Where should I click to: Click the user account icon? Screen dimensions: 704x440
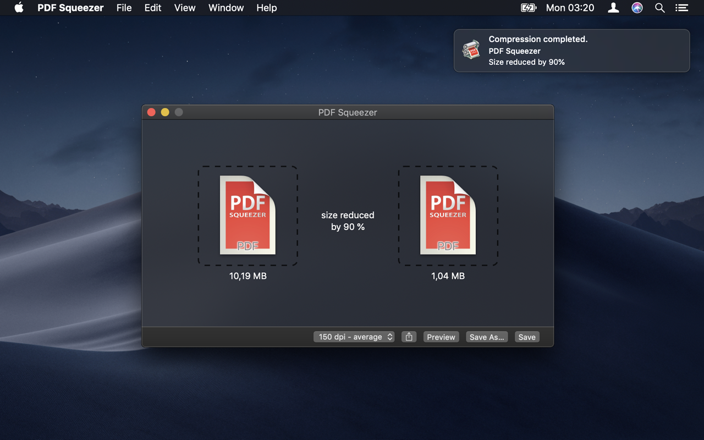click(x=613, y=8)
